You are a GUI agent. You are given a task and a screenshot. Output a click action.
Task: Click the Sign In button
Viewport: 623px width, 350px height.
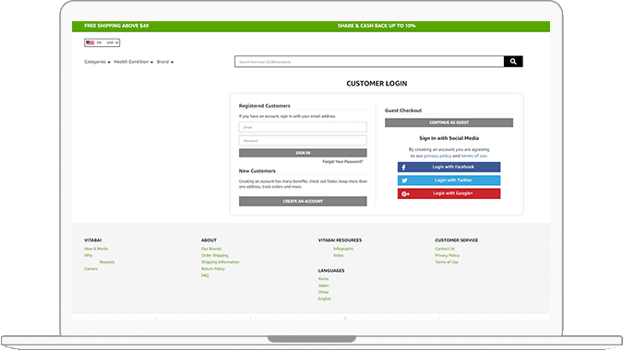(x=303, y=153)
